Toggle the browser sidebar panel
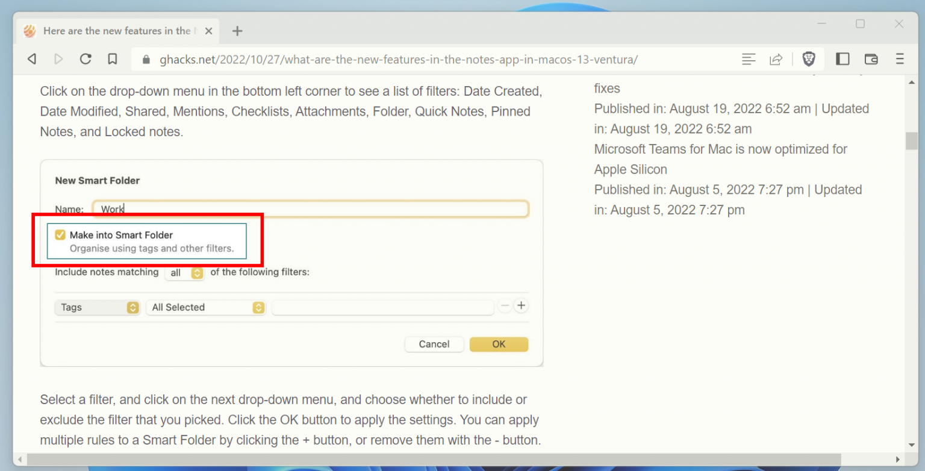Viewport: 925px width, 471px height. coord(842,59)
